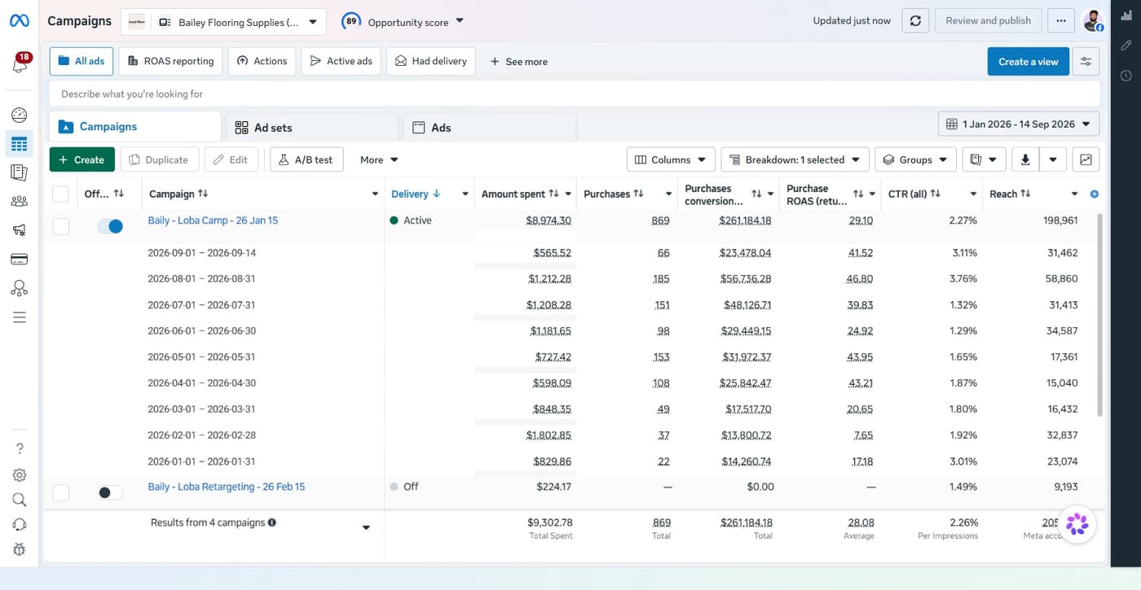Open the Meta logo home
The height and width of the screenshot is (590, 1141).
coord(19,21)
